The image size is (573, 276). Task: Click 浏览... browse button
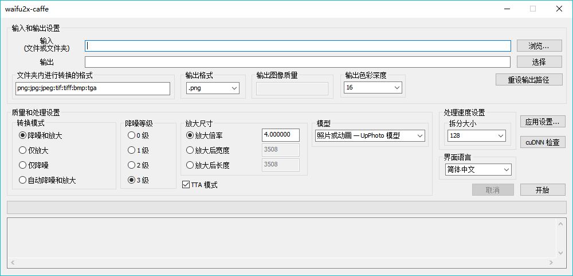click(539, 46)
